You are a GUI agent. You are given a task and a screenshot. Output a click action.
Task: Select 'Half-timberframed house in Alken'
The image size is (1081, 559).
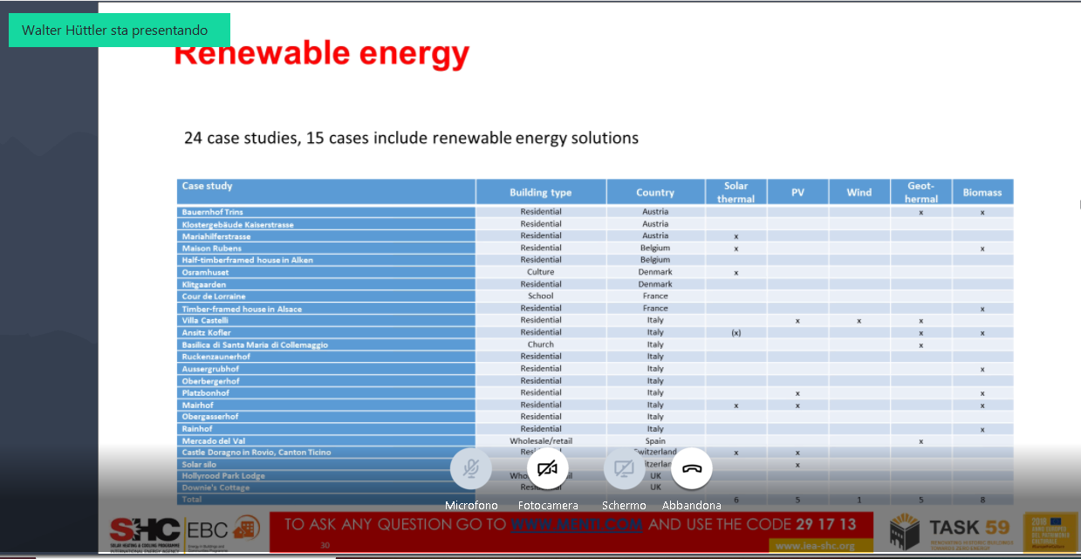tap(247, 260)
